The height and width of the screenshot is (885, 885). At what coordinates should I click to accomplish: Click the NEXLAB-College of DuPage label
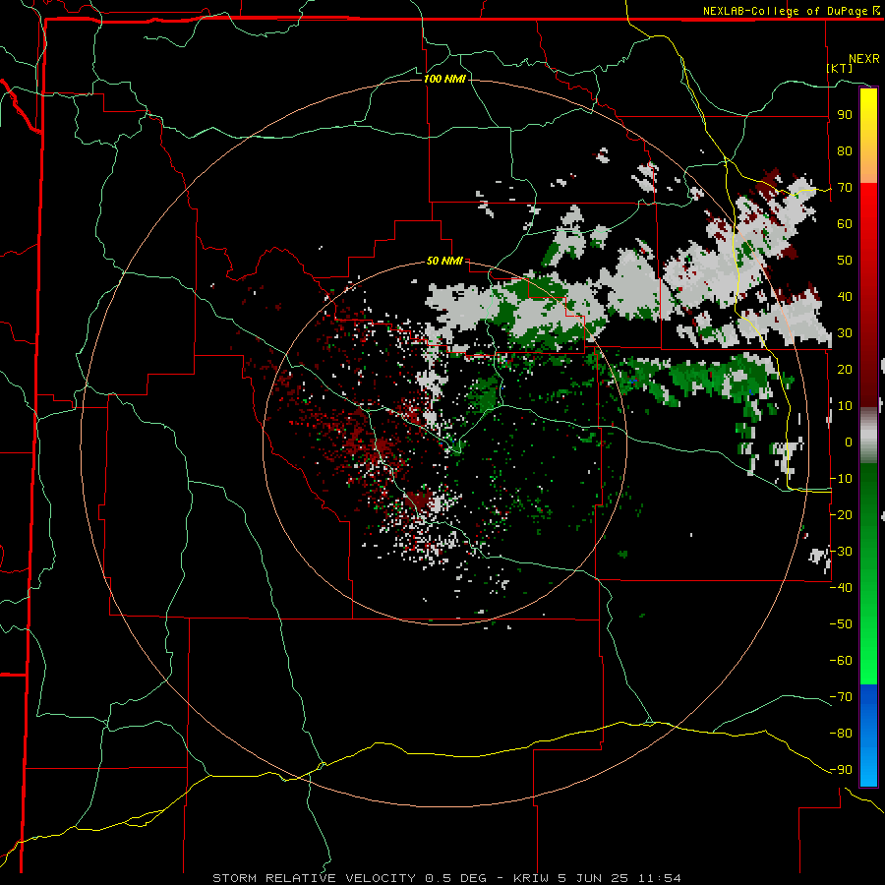point(785,11)
